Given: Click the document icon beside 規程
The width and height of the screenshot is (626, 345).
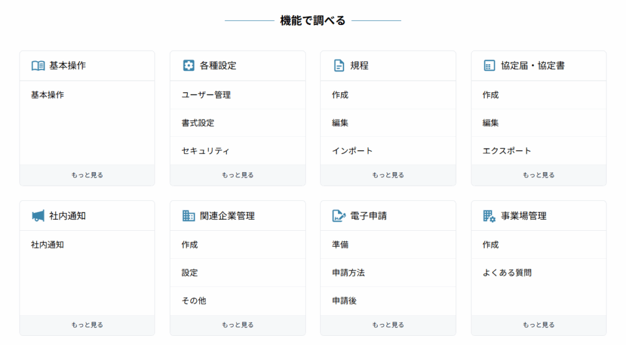Looking at the screenshot, I should [339, 65].
